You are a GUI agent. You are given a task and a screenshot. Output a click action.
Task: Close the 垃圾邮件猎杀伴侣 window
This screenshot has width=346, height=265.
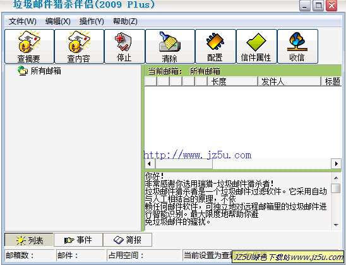[331, 6]
